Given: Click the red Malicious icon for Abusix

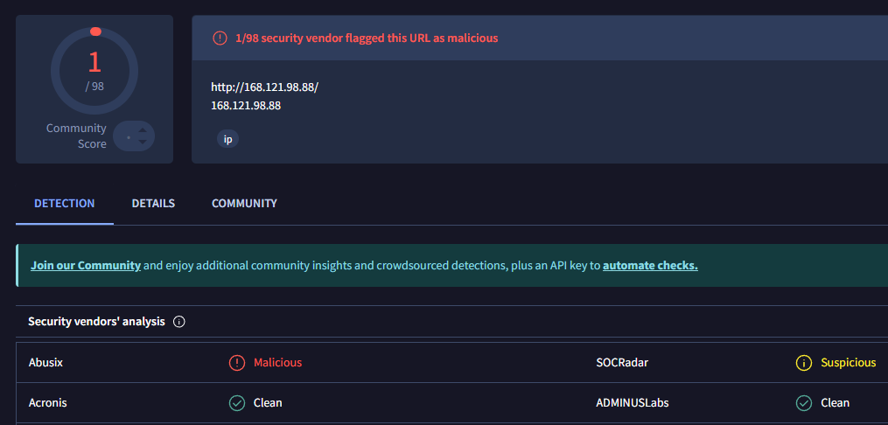Looking at the screenshot, I should 236,363.
